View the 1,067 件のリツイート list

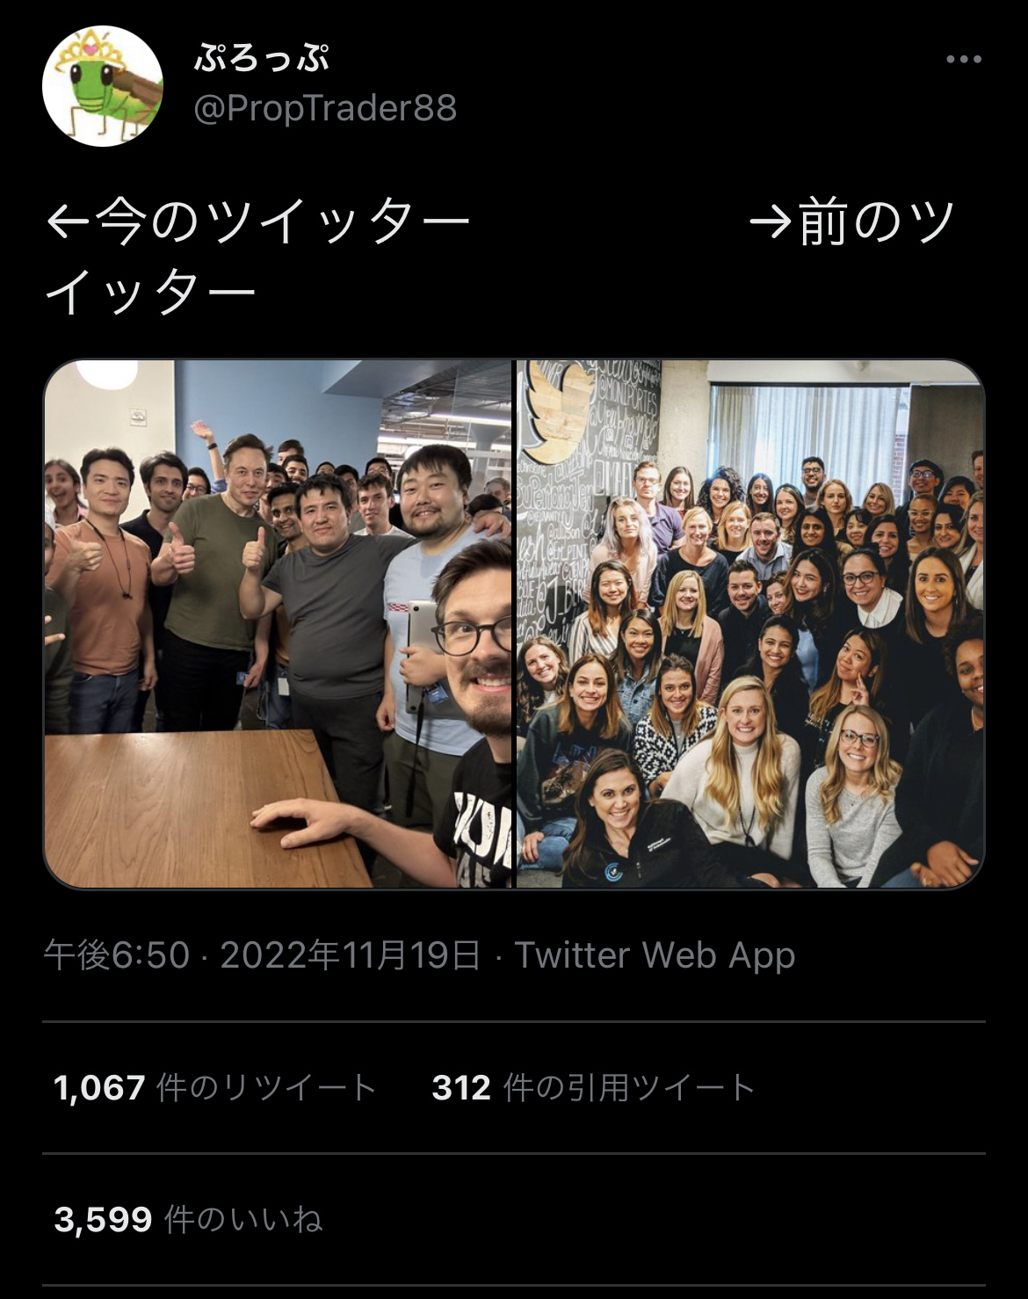[215, 1088]
